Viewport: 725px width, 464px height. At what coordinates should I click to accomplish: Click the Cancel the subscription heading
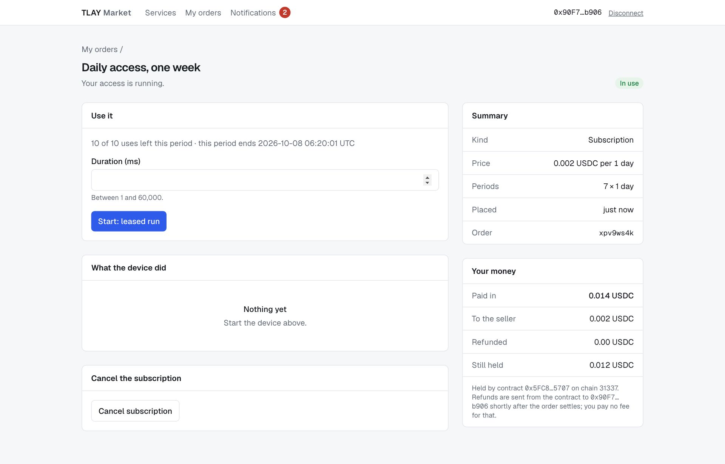pyautogui.click(x=136, y=378)
